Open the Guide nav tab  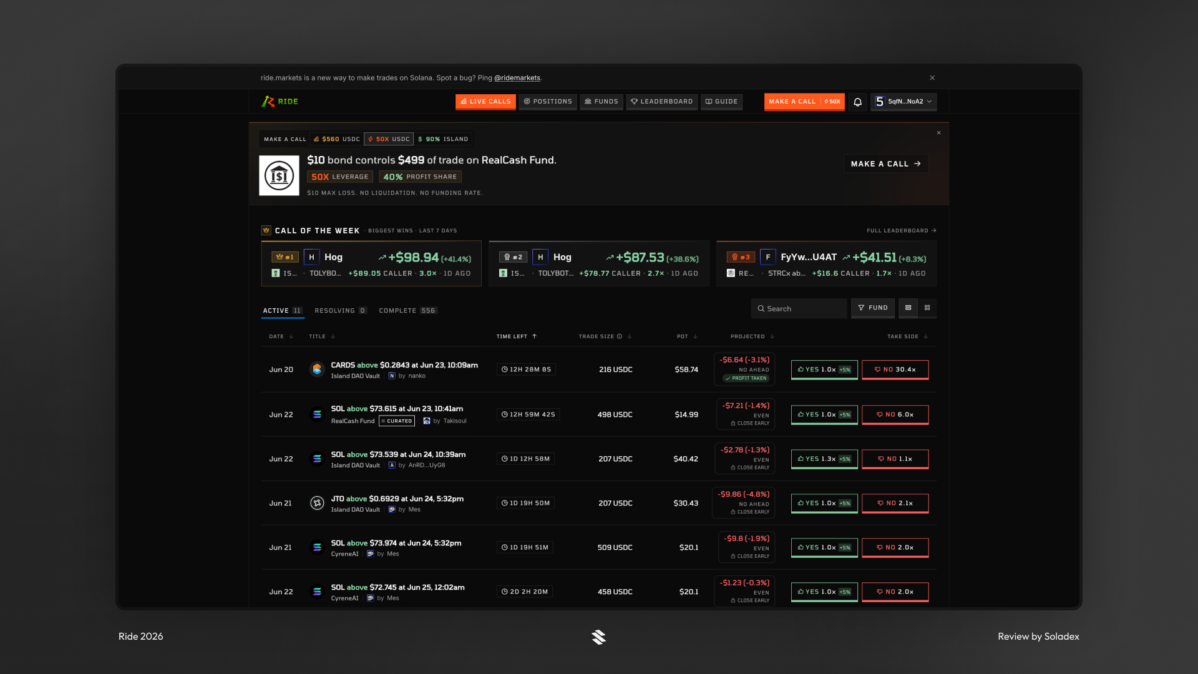722,102
